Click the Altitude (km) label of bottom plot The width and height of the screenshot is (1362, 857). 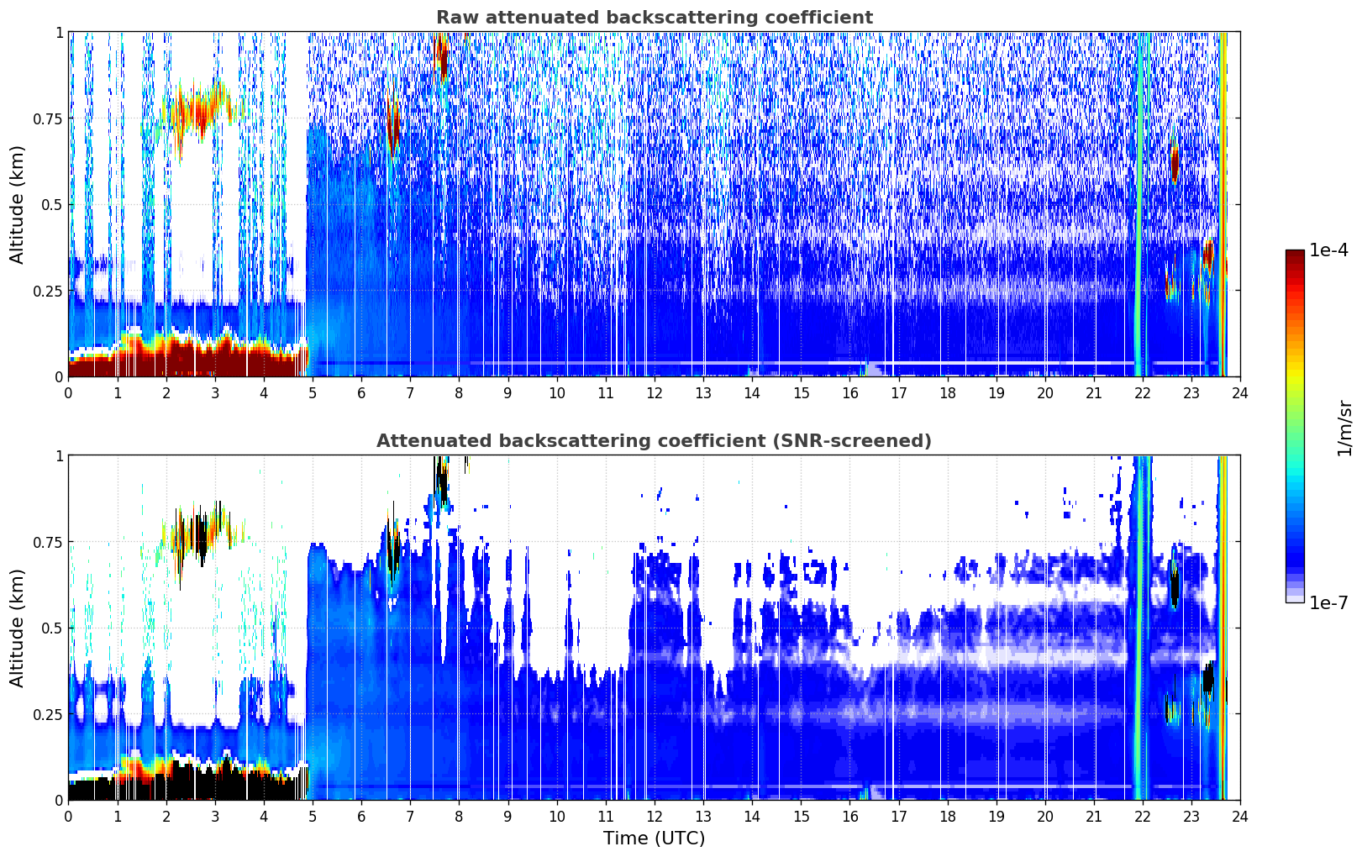pyautogui.click(x=18, y=628)
